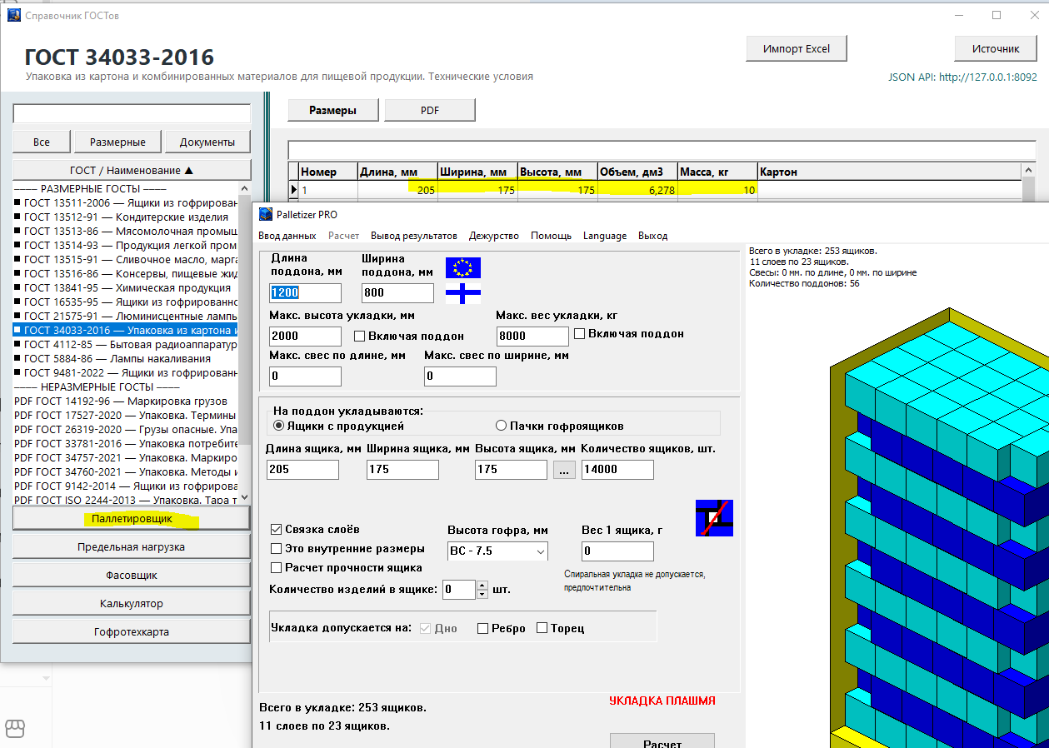Check Это внутренние размеры option
Screen dimensions: 1049x748
point(277,548)
